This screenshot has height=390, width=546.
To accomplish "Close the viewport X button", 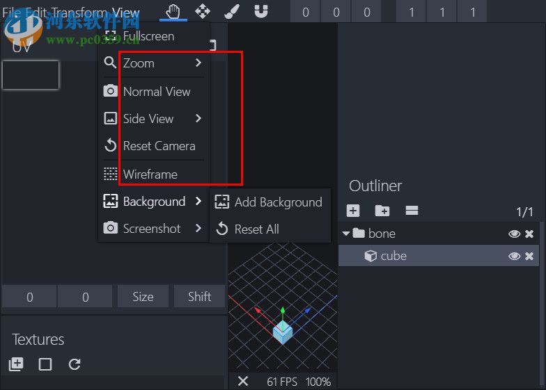I will (243, 381).
